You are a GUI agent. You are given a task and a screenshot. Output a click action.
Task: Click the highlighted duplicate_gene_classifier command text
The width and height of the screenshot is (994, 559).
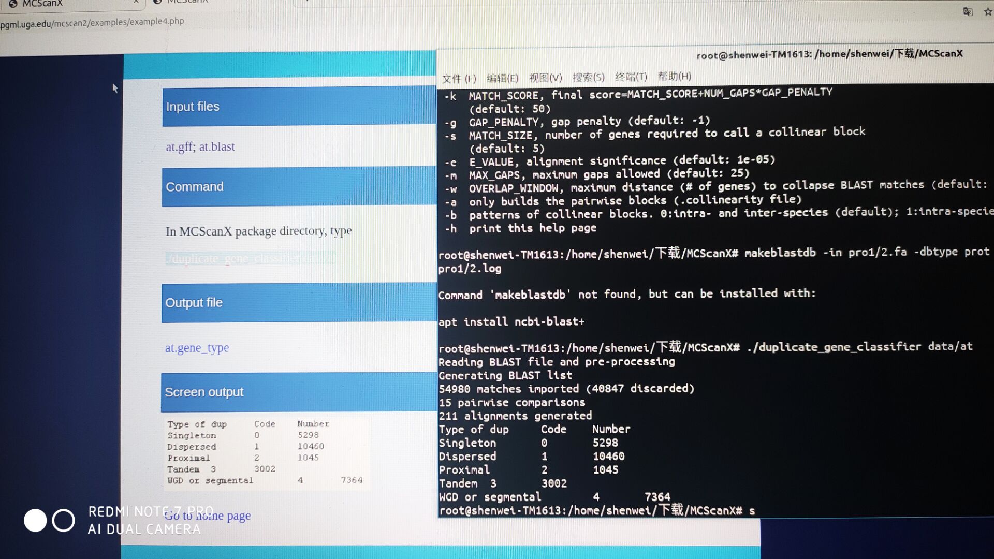coord(250,258)
